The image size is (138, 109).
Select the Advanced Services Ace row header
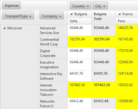click(52, 30)
